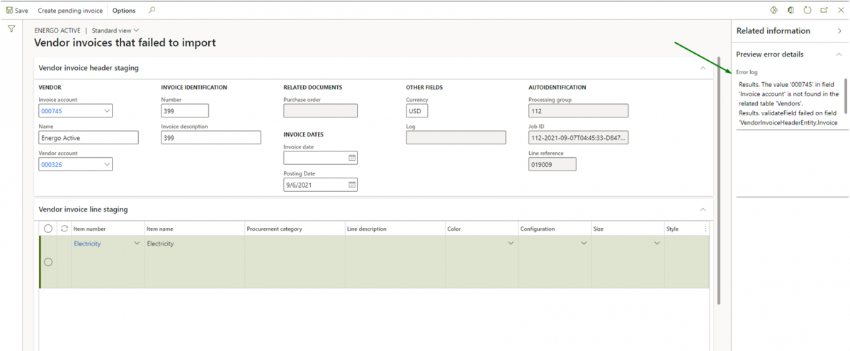This screenshot has width=850, height=351.
Task: Open grid options three-dot menu
Action: click(x=705, y=229)
